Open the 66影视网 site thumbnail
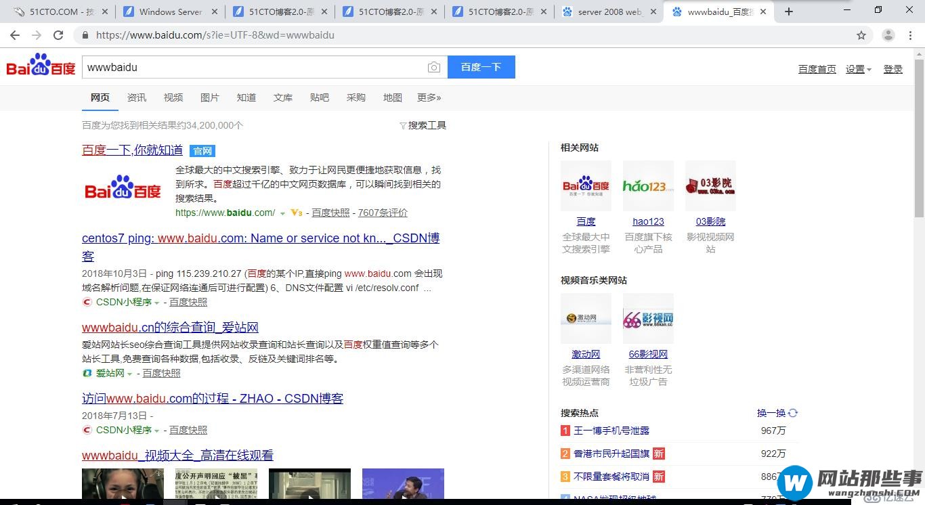This screenshot has width=925, height=505. click(648, 318)
